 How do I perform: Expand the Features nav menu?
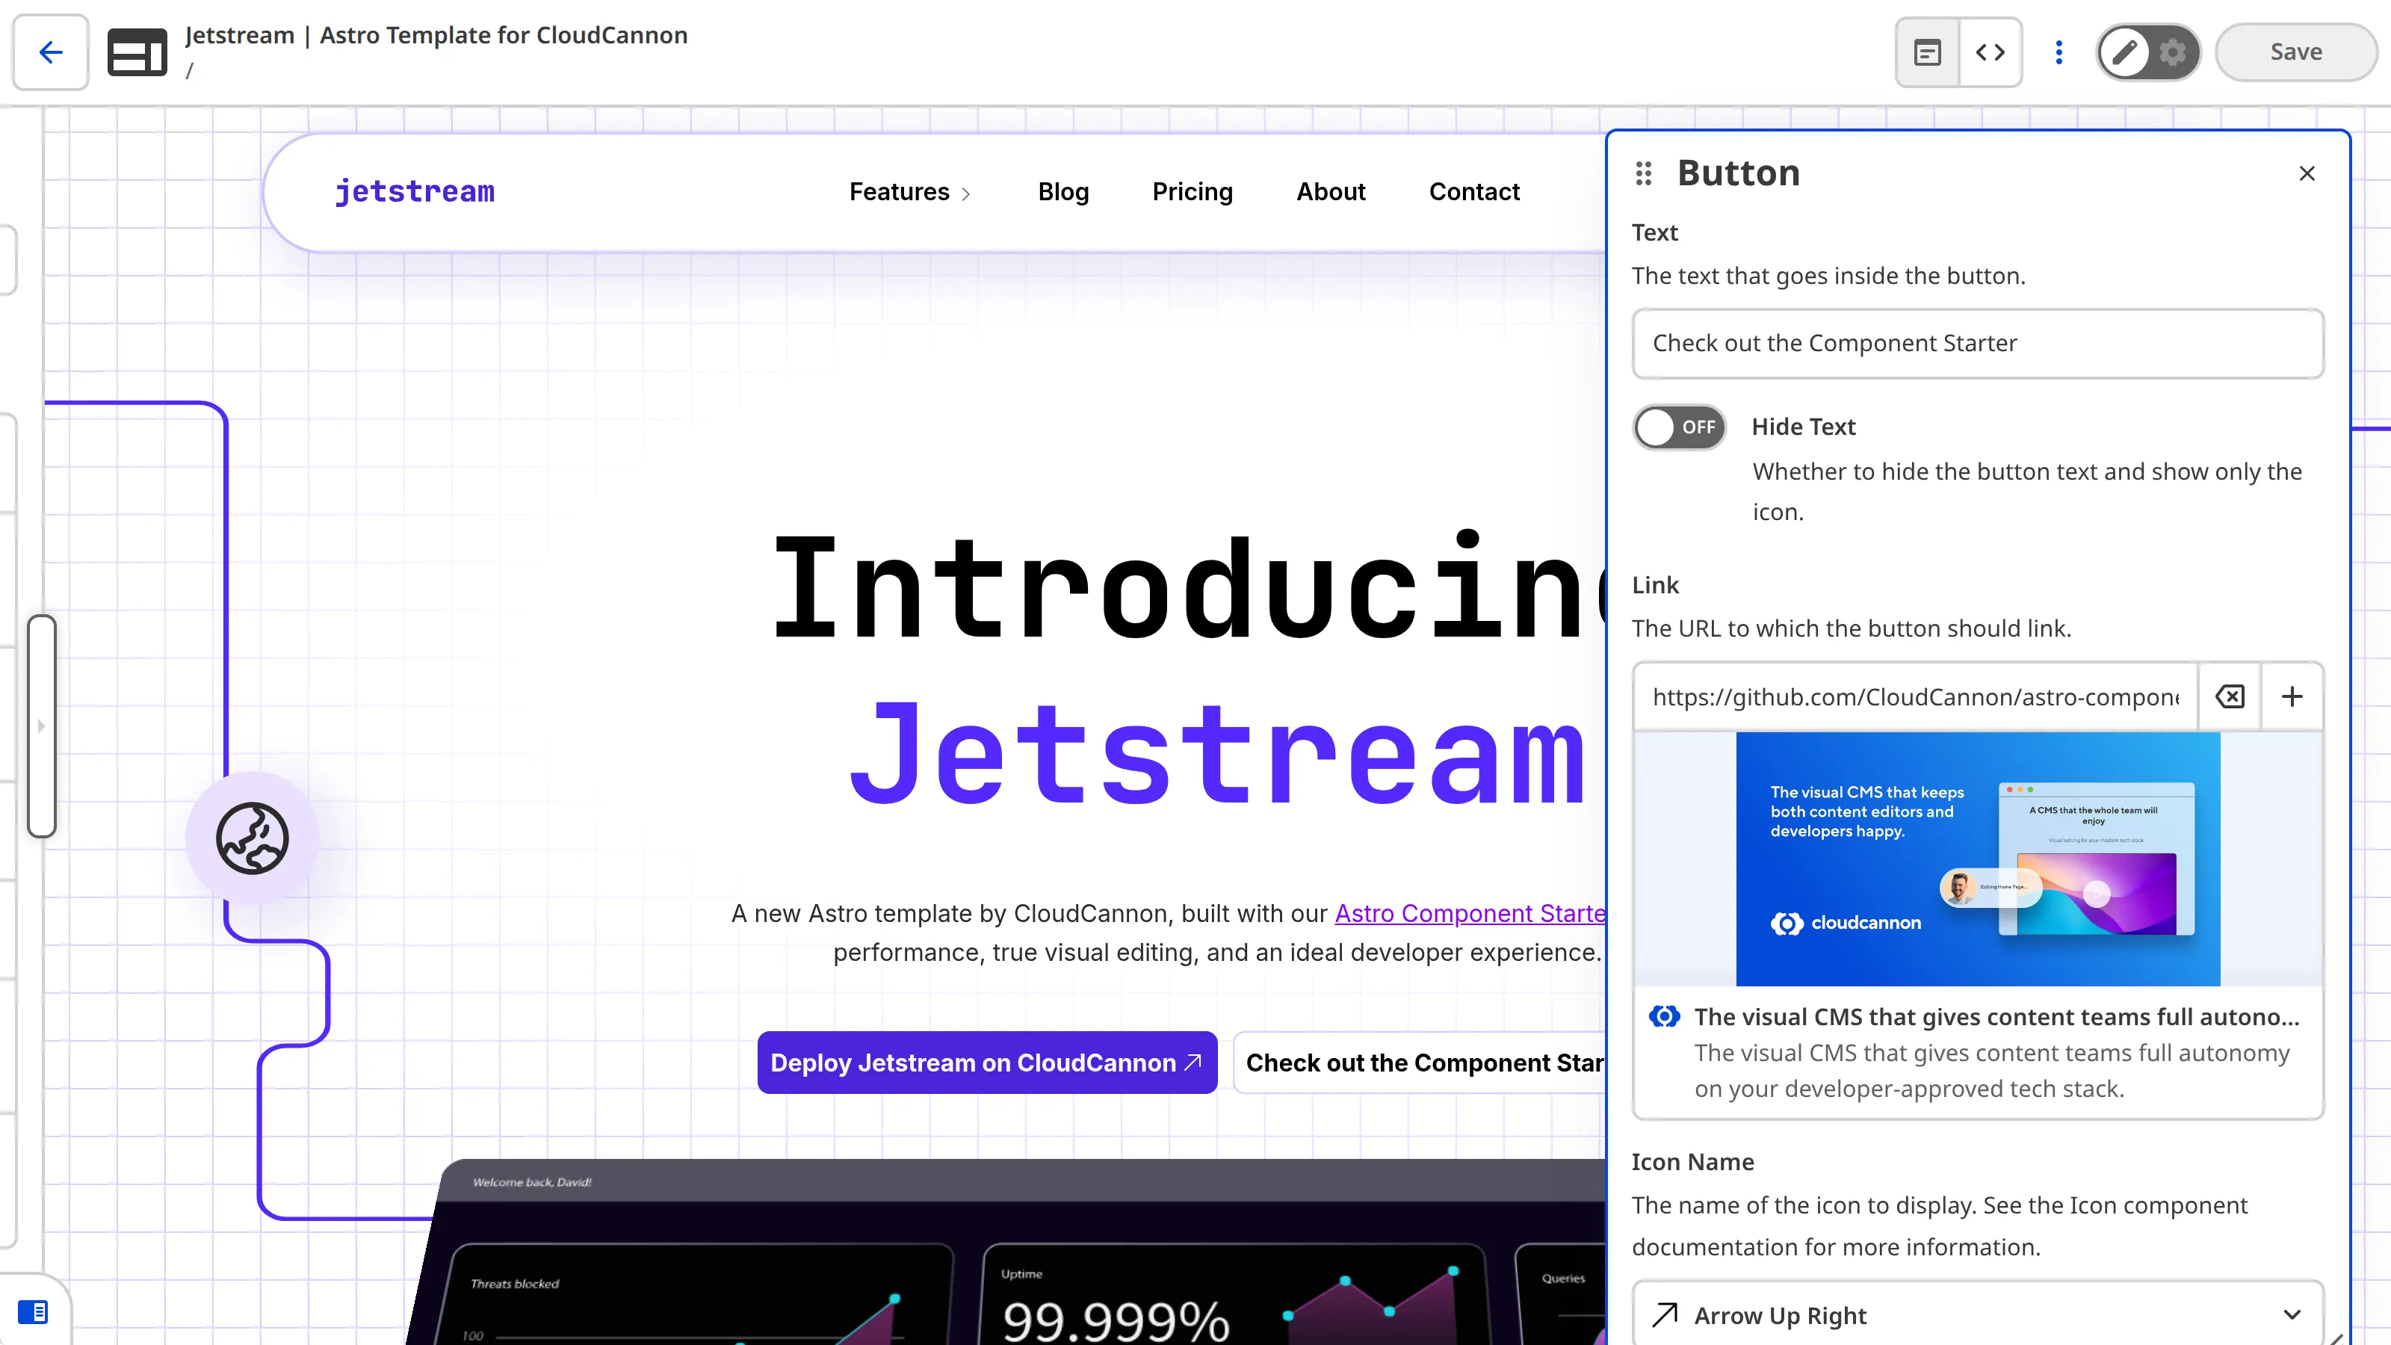click(909, 192)
